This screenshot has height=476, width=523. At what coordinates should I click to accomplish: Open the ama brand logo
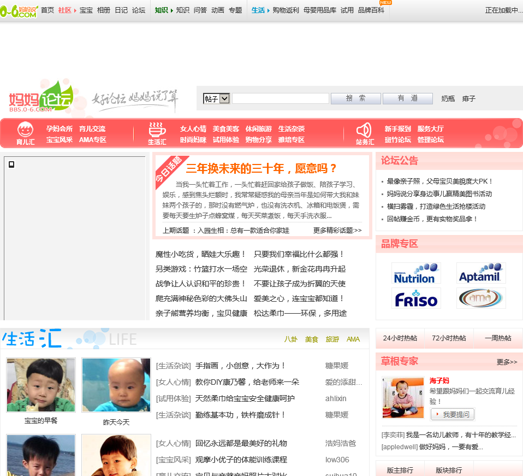tap(480, 298)
